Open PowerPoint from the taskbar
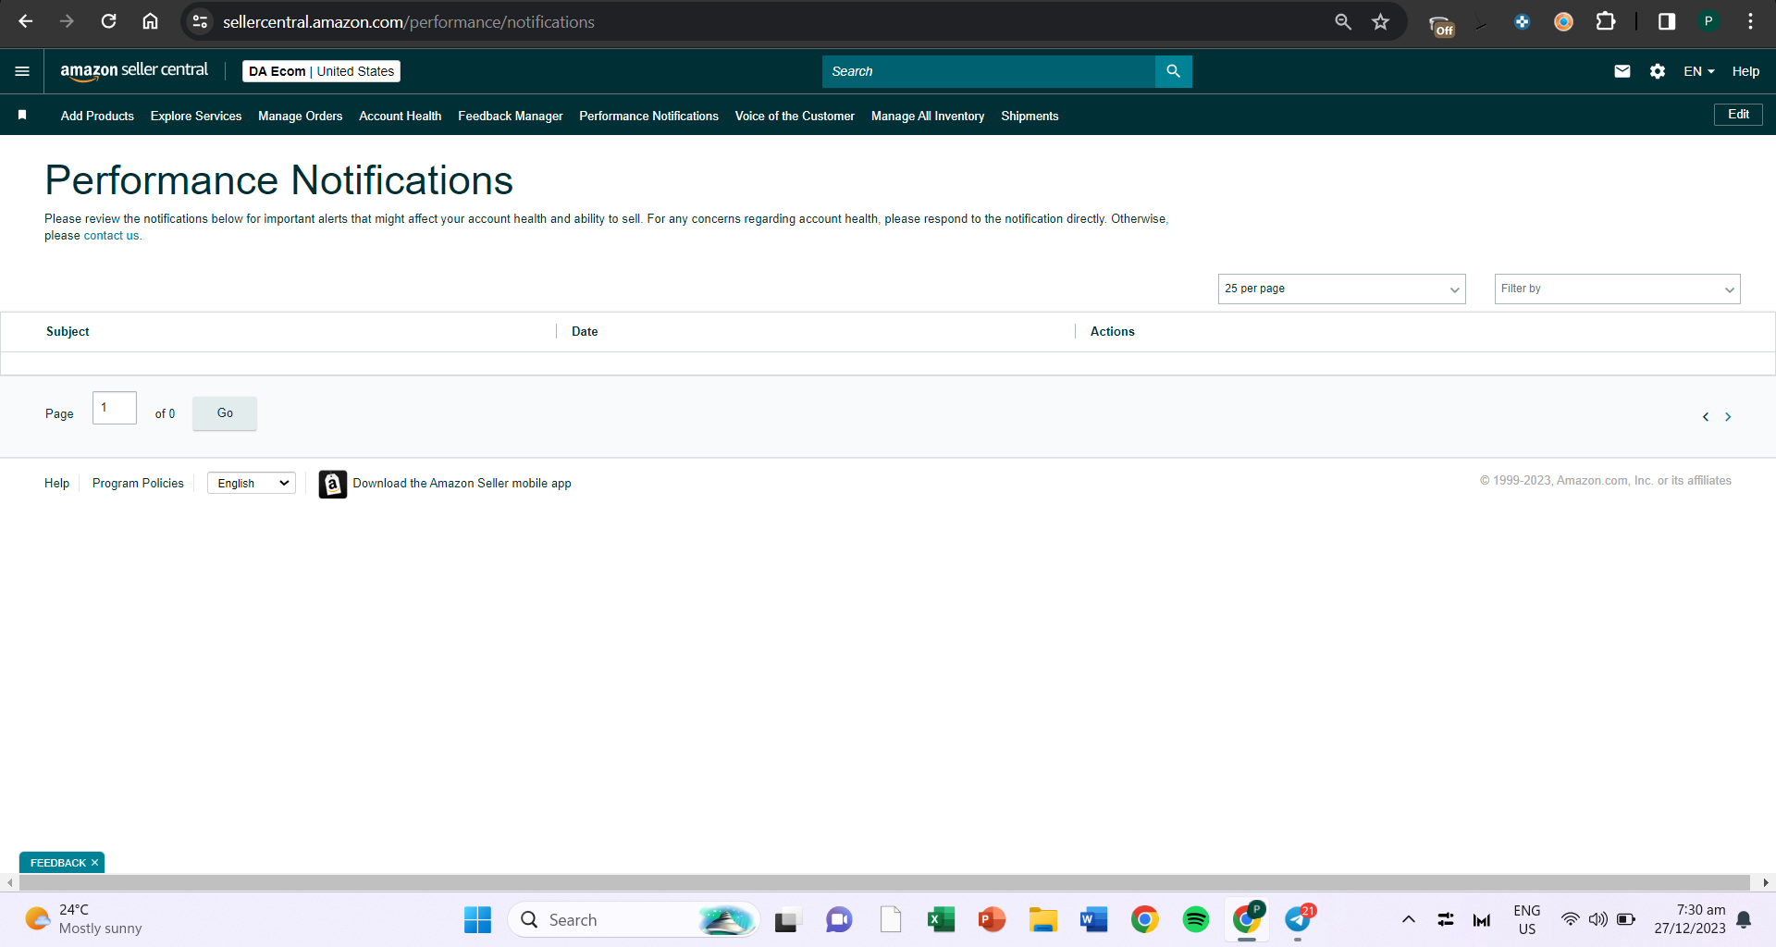The height and width of the screenshot is (947, 1776). click(x=992, y=920)
